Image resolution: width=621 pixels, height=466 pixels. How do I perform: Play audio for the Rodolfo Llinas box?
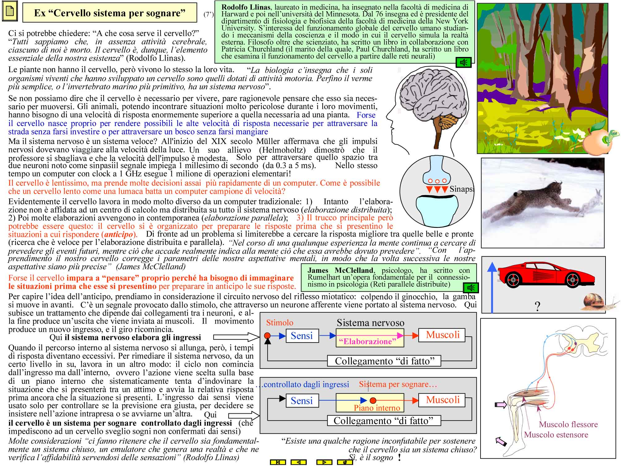coord(464,63)
